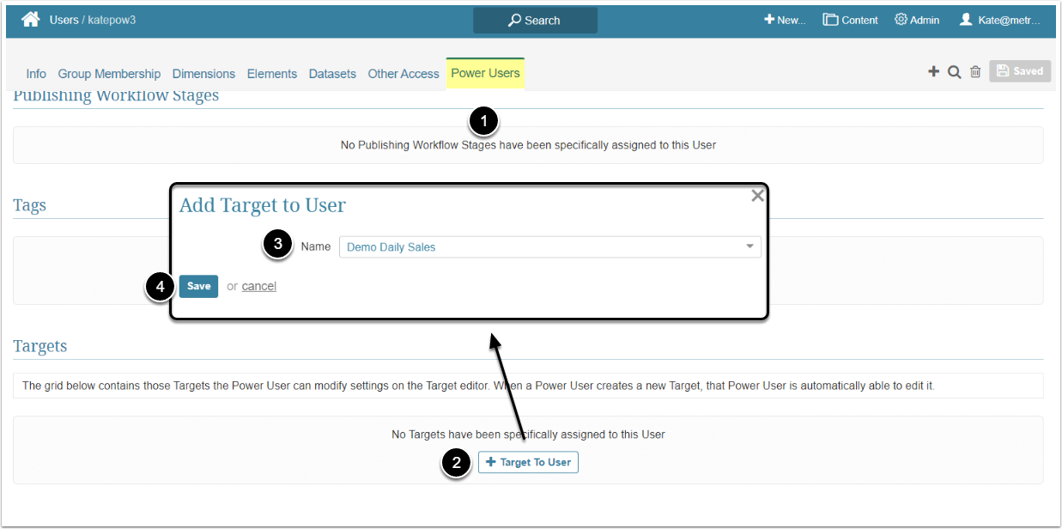Close the Add Target to User dialog
Viewport: 1062px width, 529px height.
(x=757, y=196)
